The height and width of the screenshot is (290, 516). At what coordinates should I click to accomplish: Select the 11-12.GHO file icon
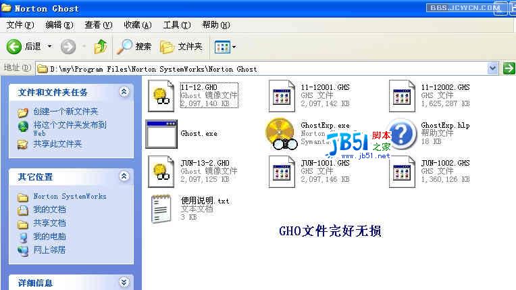pyautogui.click(x=161, y=96)
